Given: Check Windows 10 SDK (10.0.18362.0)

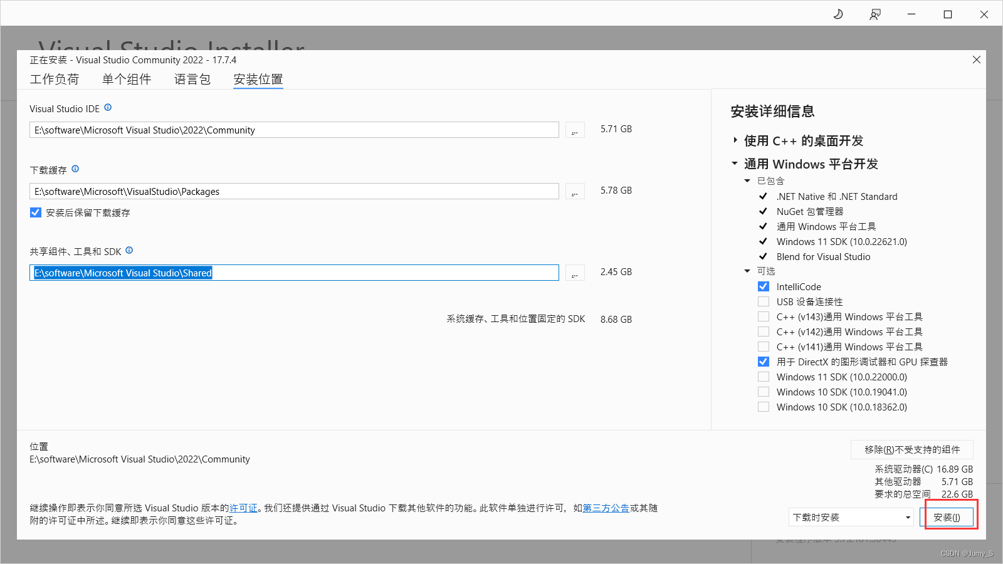Looking at the screenshot, I should click(x=764, y=407).
